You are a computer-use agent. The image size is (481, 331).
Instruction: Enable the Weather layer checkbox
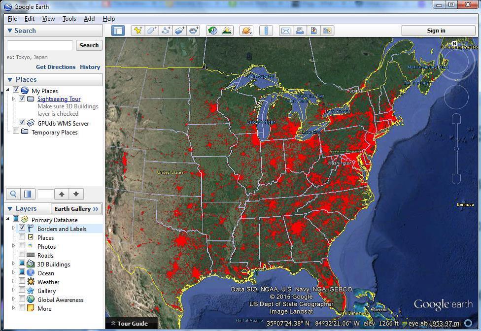pos(22,281)
